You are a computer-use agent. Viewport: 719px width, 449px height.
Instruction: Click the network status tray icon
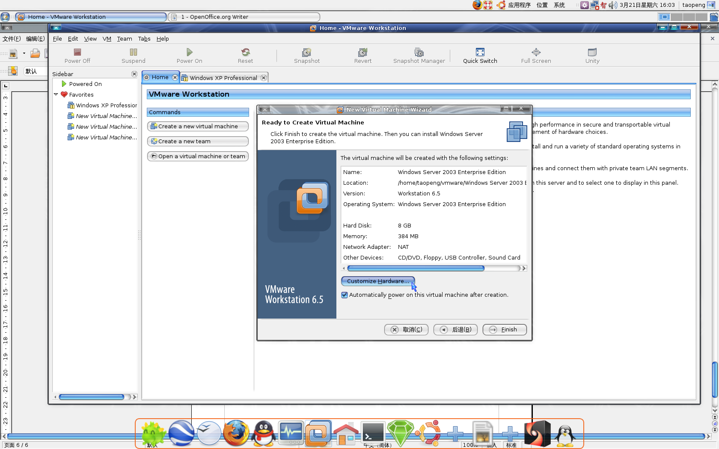click(x=594, y=5)
